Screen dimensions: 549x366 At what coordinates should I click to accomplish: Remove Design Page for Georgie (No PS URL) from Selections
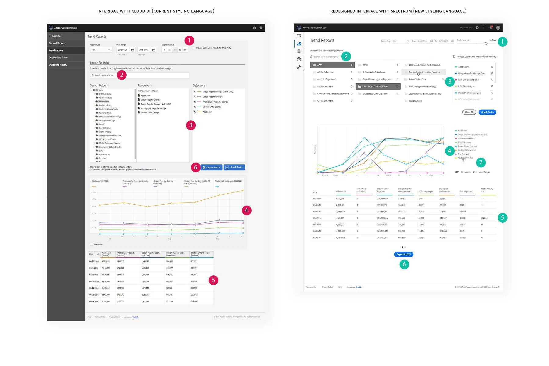195,91
